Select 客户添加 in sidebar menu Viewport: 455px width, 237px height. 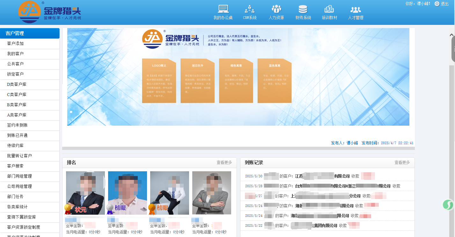click(x=15, y=44)
